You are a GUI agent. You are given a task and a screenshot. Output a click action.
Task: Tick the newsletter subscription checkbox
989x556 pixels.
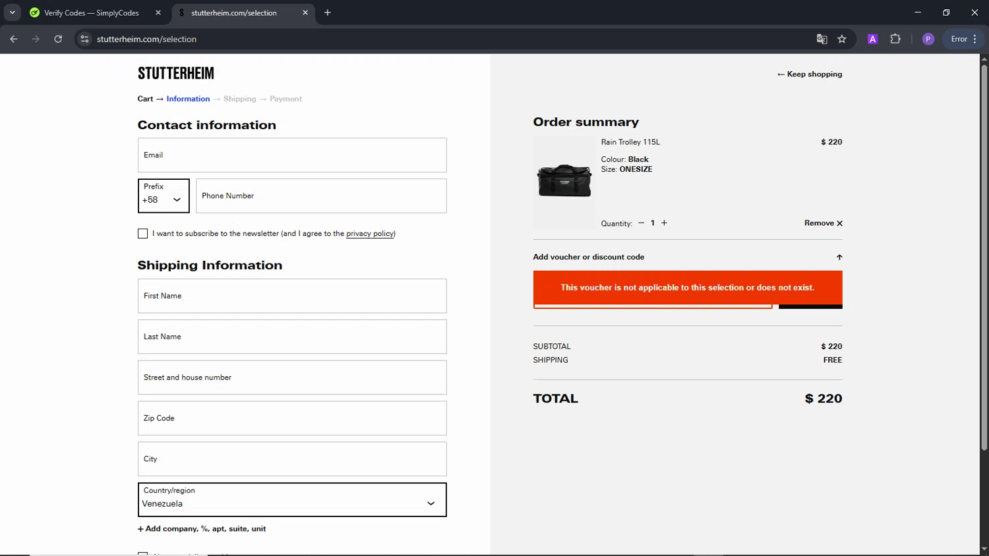[142, 233]
